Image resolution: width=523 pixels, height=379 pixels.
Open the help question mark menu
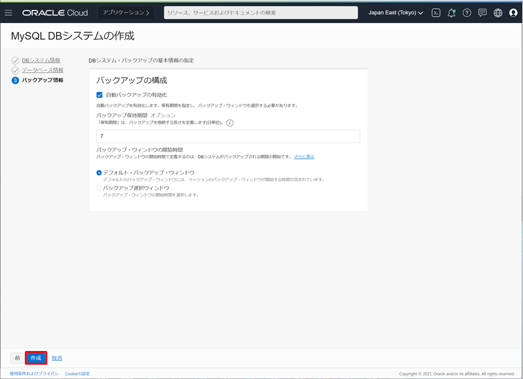[x=467, y=12]
